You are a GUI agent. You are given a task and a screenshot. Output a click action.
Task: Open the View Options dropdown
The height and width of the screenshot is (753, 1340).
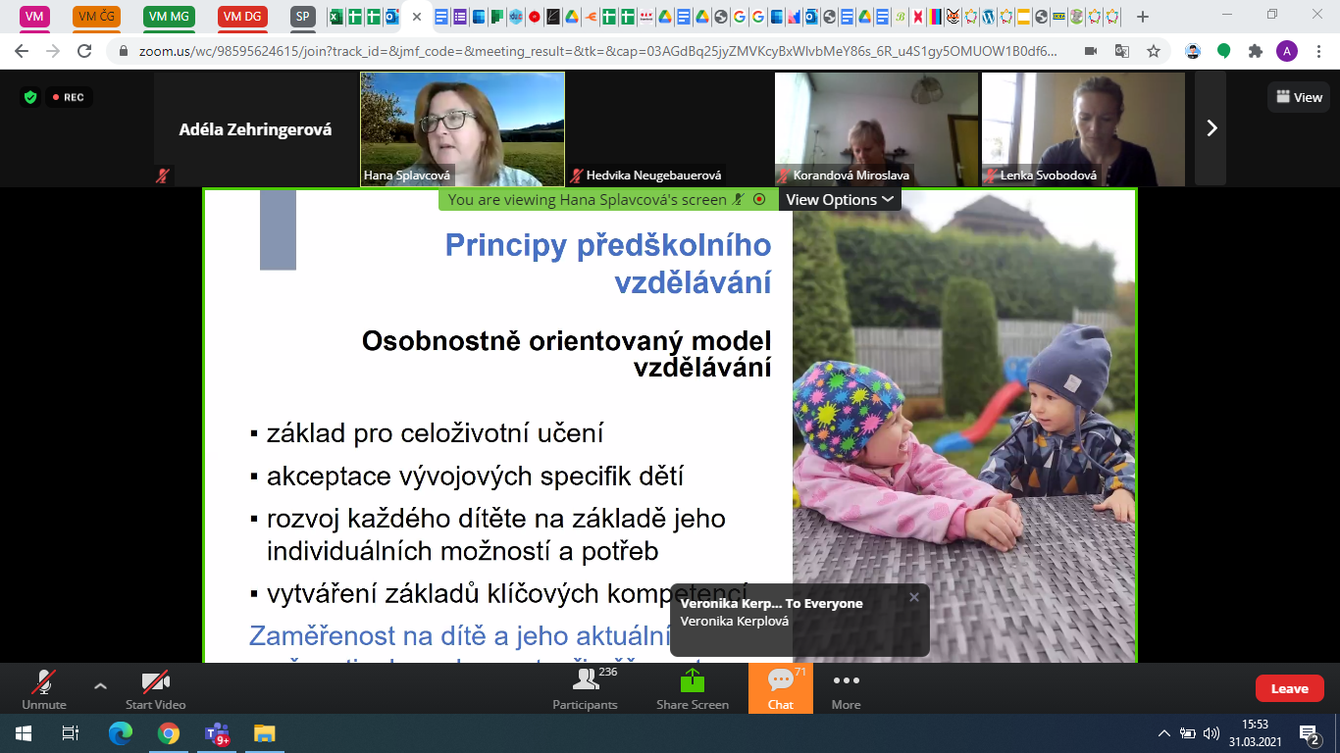coord(840,199)
